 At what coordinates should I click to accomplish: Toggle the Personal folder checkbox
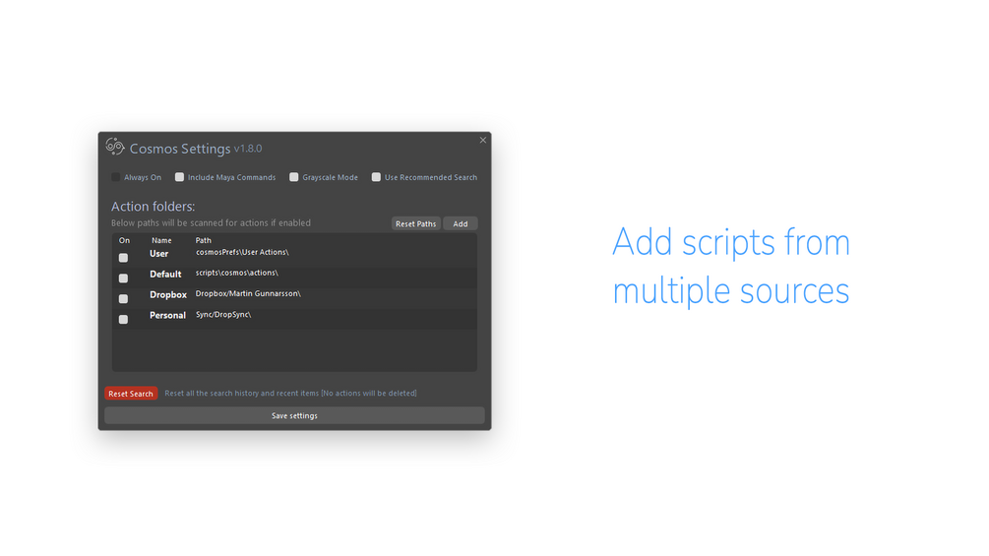tap(124, 320)
